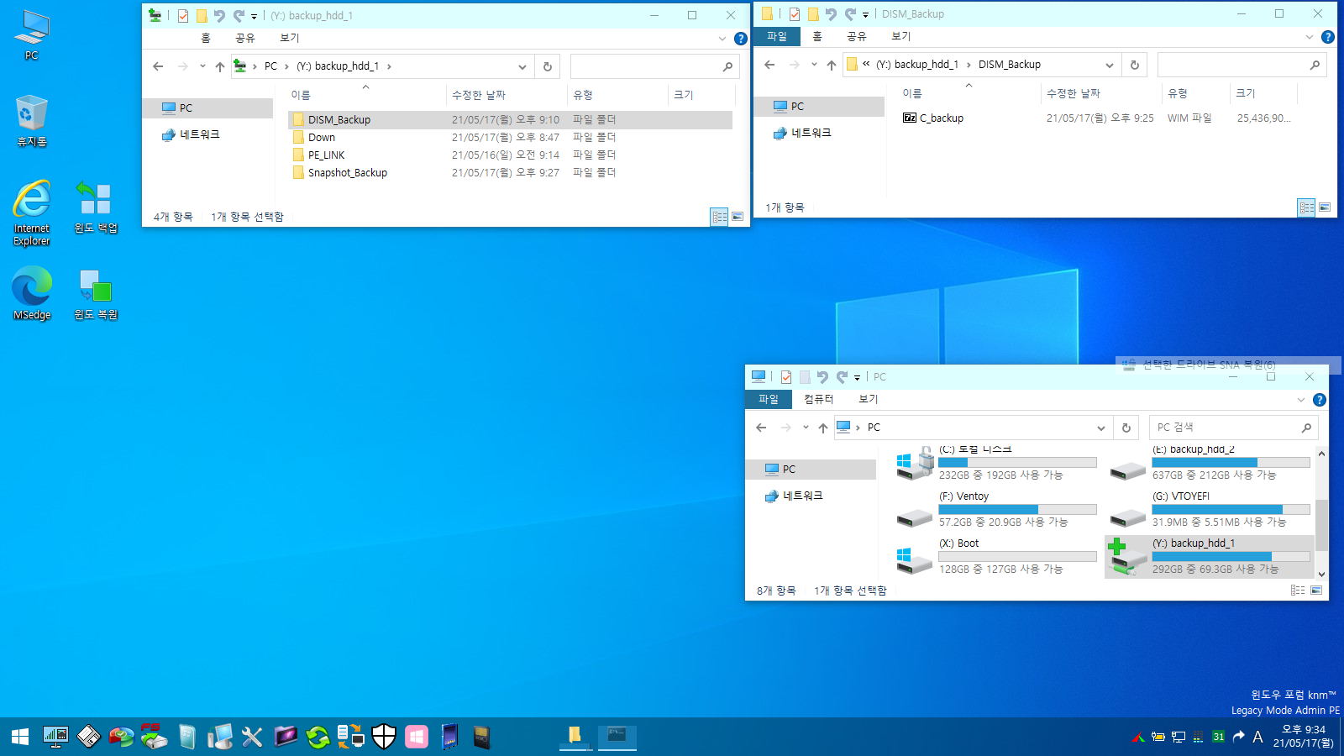Open 보기 tab in backup_hdd_1 window
This screenshot has height=756, width=1344.
point(290,39)
